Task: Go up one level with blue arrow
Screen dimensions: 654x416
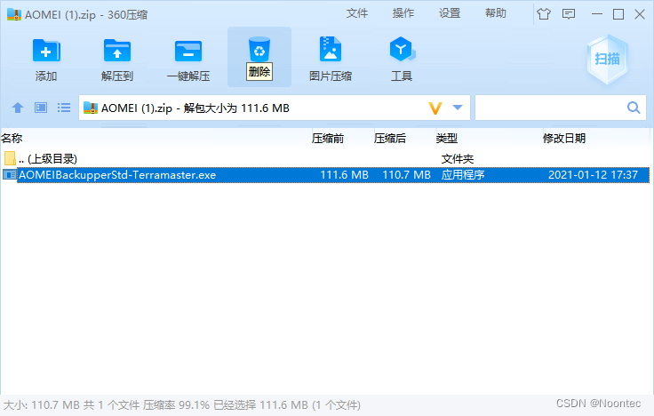Action: coord(18,108)
